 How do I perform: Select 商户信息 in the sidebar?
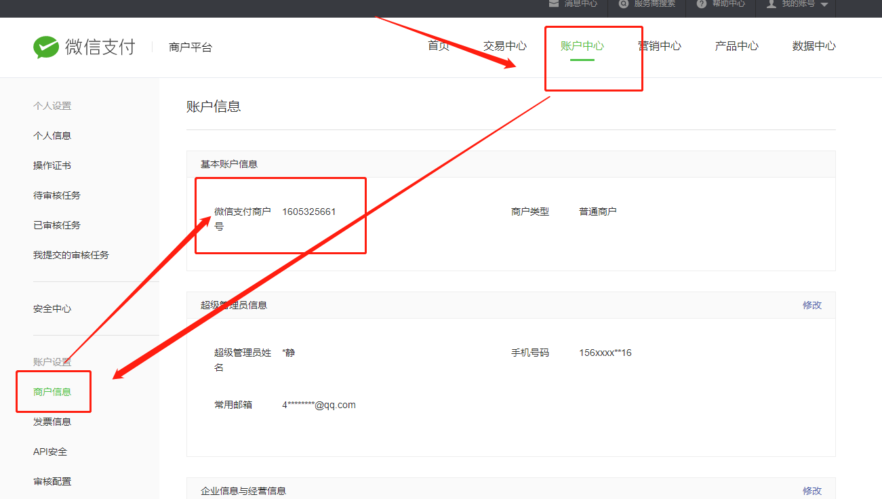click(x=52, y=392)
